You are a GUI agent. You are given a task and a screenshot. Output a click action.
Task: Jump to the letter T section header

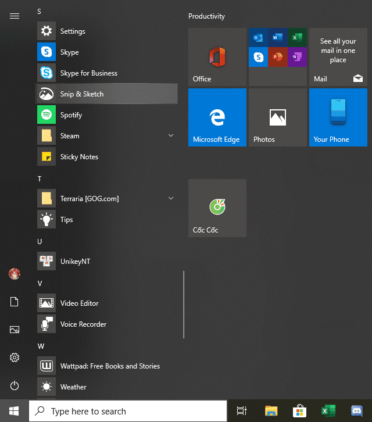(x=40, y=179)
